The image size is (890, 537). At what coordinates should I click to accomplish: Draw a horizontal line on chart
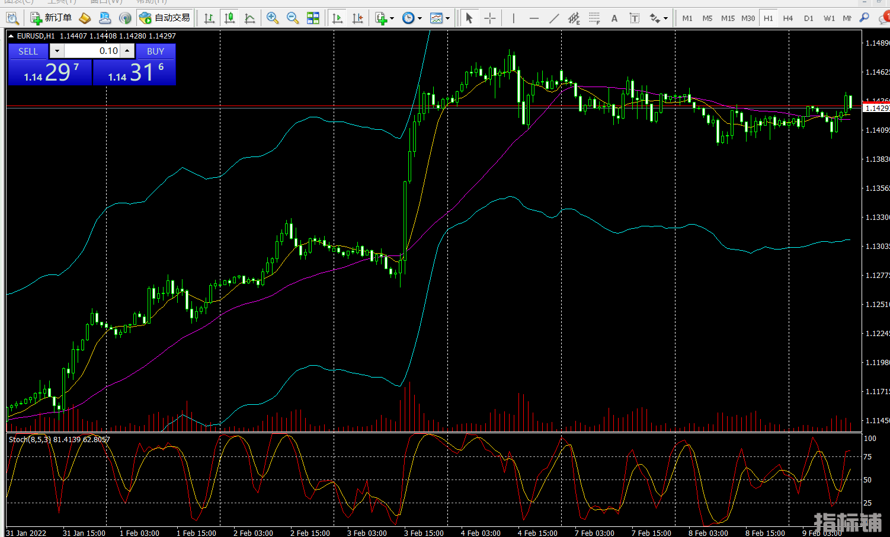click(534, 18)
